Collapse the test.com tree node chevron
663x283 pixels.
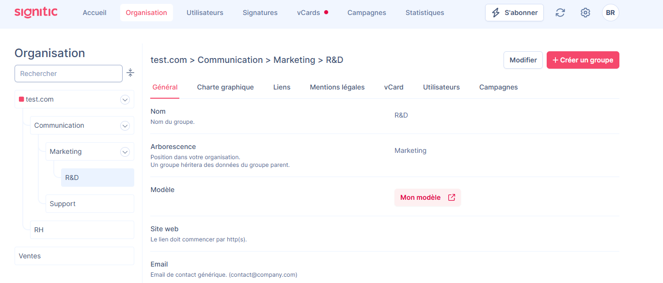125,100
